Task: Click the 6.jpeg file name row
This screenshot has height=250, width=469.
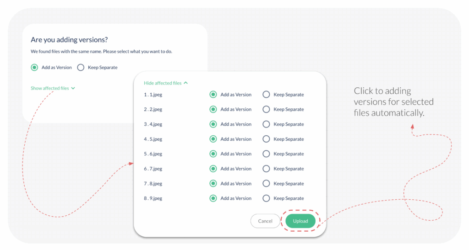Action: (153, 154)
